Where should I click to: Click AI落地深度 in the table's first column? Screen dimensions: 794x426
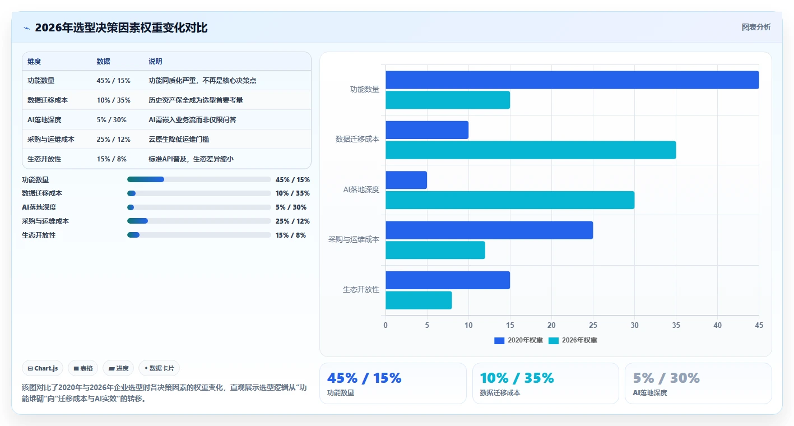44,120
